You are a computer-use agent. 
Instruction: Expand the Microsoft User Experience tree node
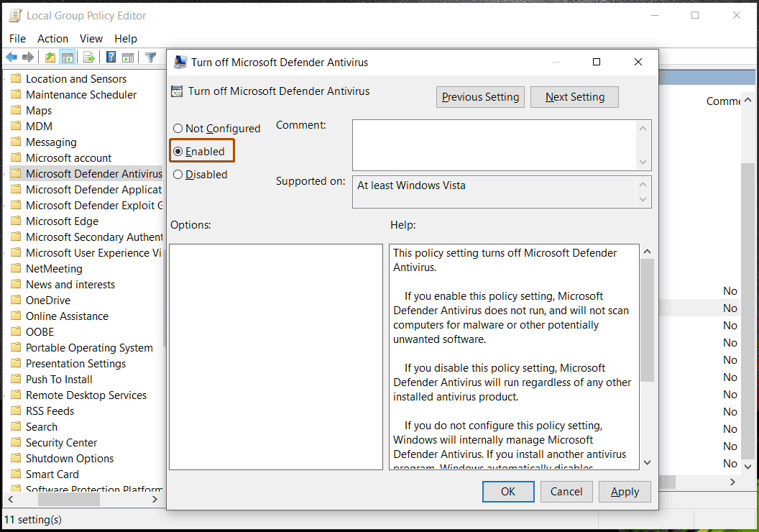(5, 252)
